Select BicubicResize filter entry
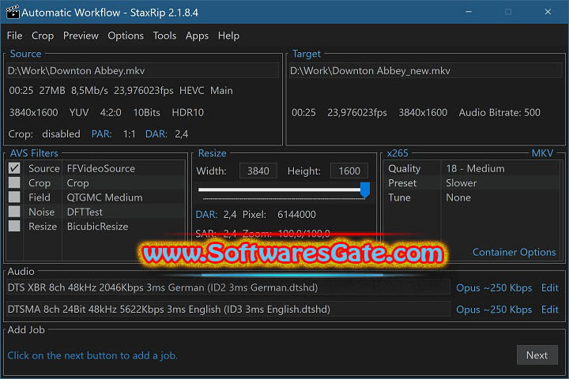The width and height of the screenshot is (569, 379). (97, 227)
